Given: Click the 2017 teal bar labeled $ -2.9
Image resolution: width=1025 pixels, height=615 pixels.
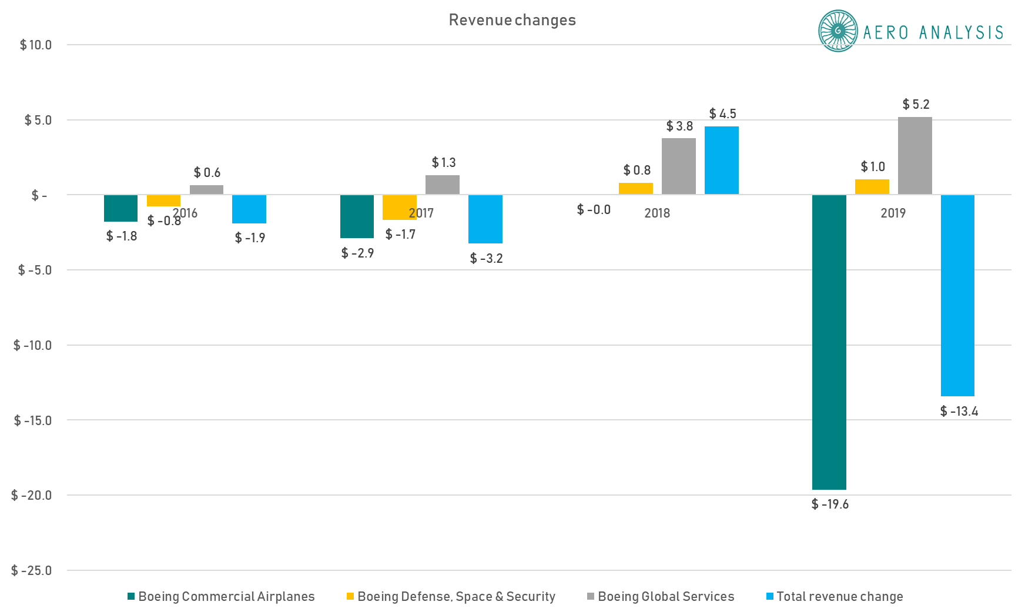Looking at the screenshot, I should 357,216.
